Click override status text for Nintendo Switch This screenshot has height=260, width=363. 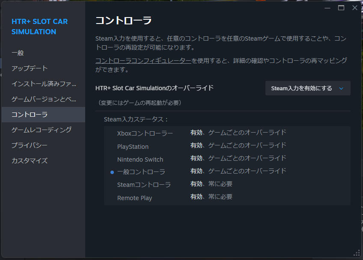(238, 158)
